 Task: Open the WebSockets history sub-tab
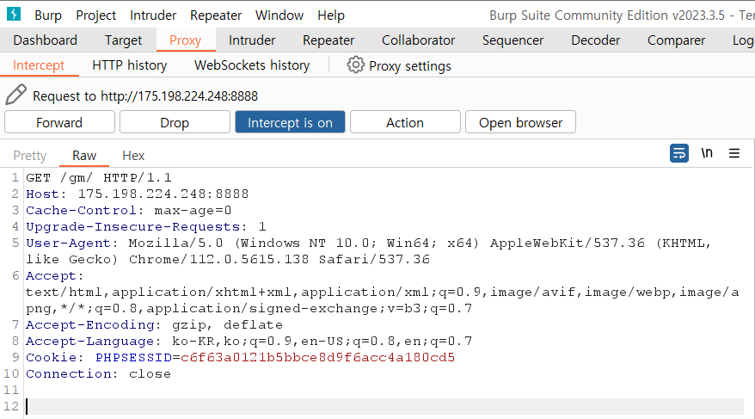coord(252,65)
